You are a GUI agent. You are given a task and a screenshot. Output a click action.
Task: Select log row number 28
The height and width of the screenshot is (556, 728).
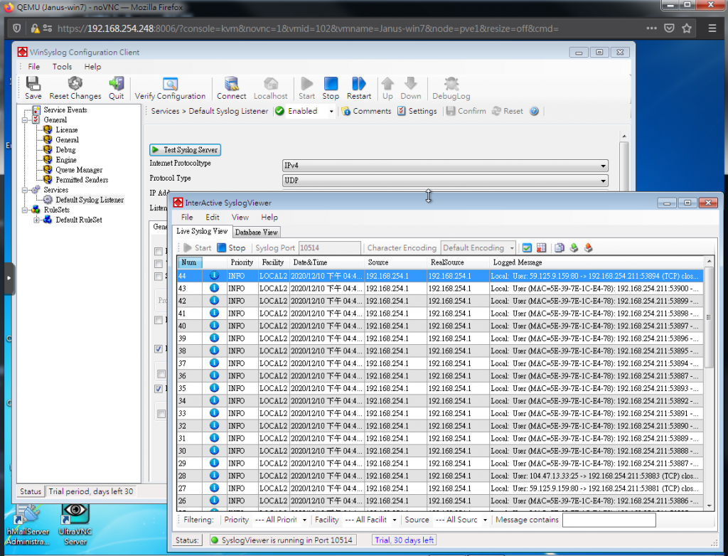coord(439,476)
